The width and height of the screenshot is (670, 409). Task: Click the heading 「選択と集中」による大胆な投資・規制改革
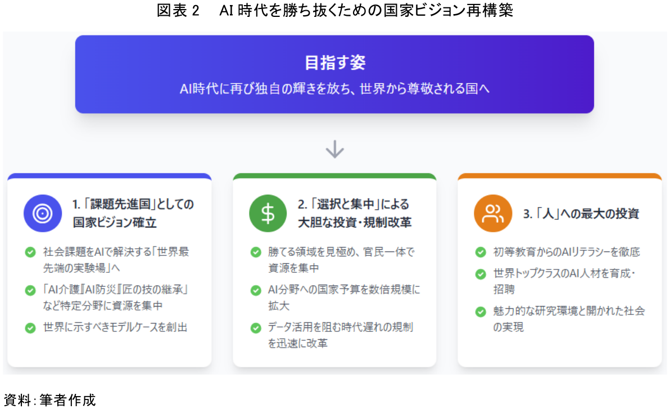click(x=354, y=213)
